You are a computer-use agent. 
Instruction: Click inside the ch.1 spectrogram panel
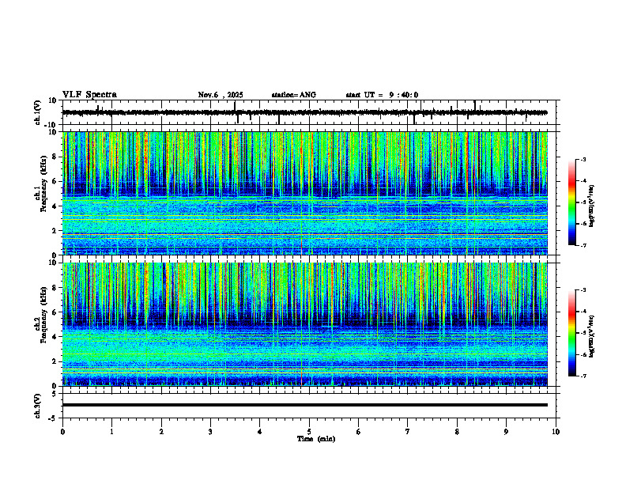point(304,193)
